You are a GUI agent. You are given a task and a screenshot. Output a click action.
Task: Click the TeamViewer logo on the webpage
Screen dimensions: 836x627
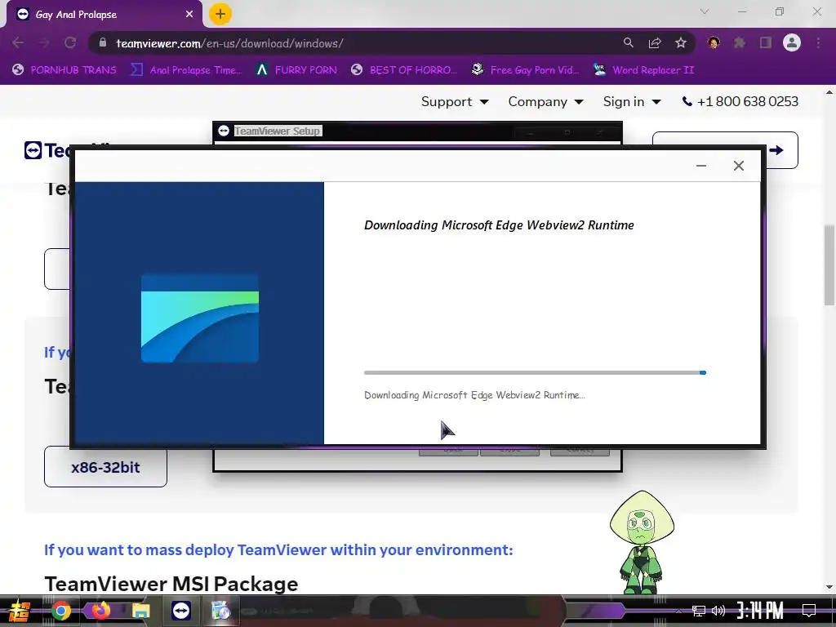[x=47, y=150]
